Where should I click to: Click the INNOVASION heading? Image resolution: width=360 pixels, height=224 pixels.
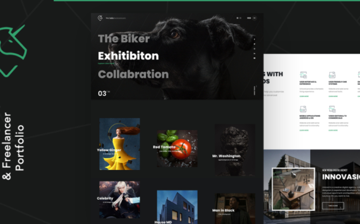coord(341,177)
